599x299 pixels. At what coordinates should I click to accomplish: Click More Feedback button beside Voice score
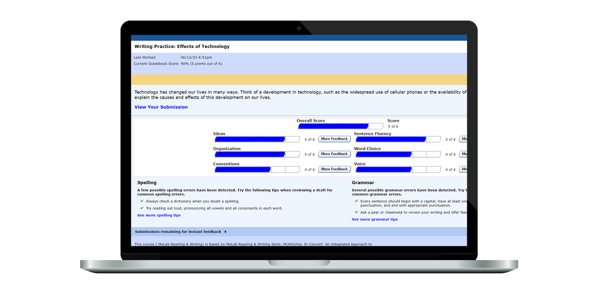[x=463, y=169]
